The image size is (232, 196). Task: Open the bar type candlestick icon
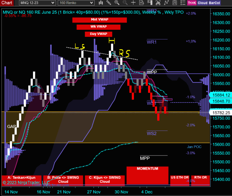[x=101, y=3]
